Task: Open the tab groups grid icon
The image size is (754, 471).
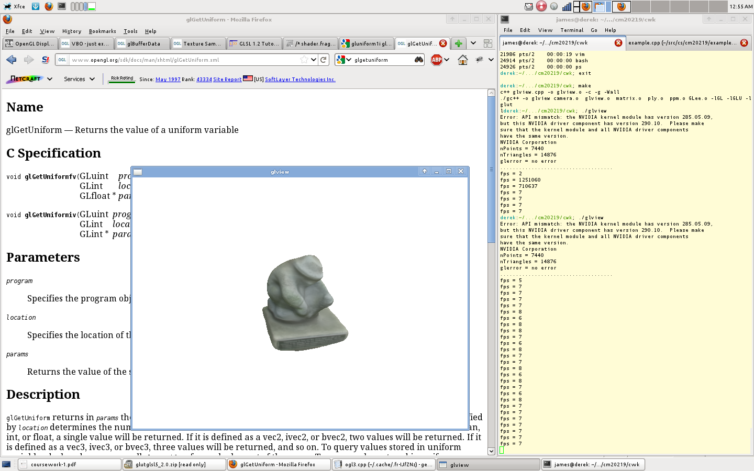Action: coord(487,43)
